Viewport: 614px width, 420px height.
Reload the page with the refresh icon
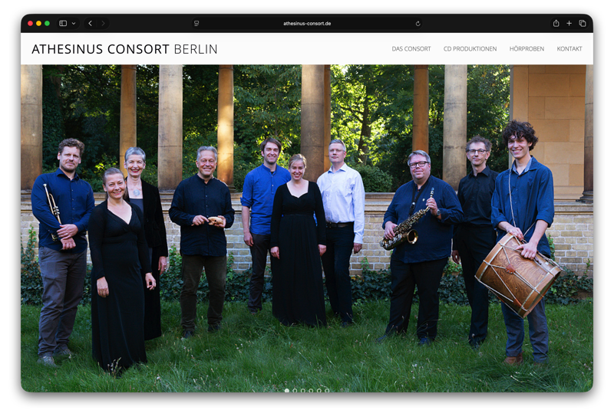418,24
